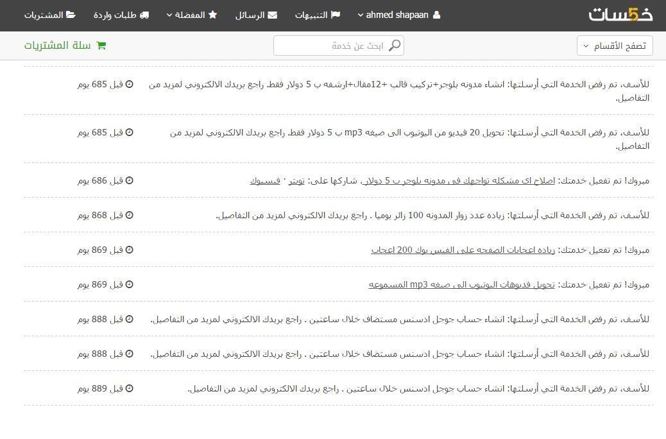Open the زياده اعجابات الصفحه service link
Screen dimensions: 666x439
click(463, 250)
